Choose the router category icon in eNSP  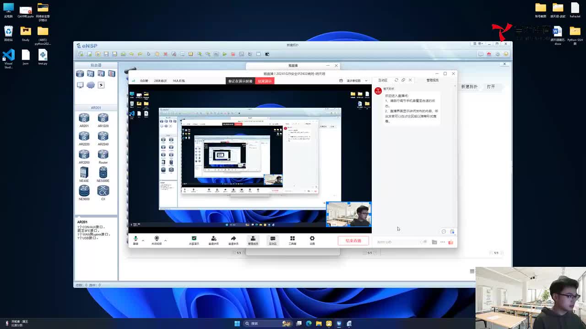(80, 74)
